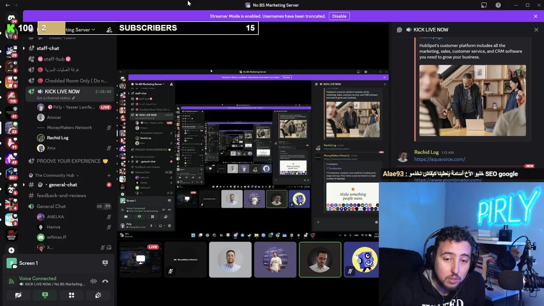Image resolution: width=544 pixels, height=306 pixels.
Task: Click the add a server plus button
Action: click(x=11, y=250)
